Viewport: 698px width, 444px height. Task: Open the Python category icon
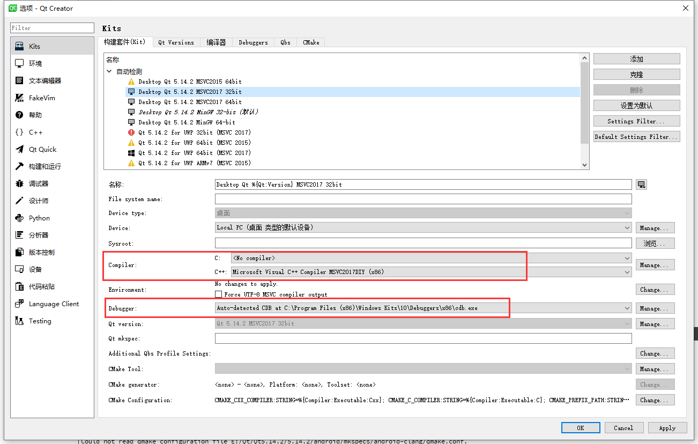point(19,218)
